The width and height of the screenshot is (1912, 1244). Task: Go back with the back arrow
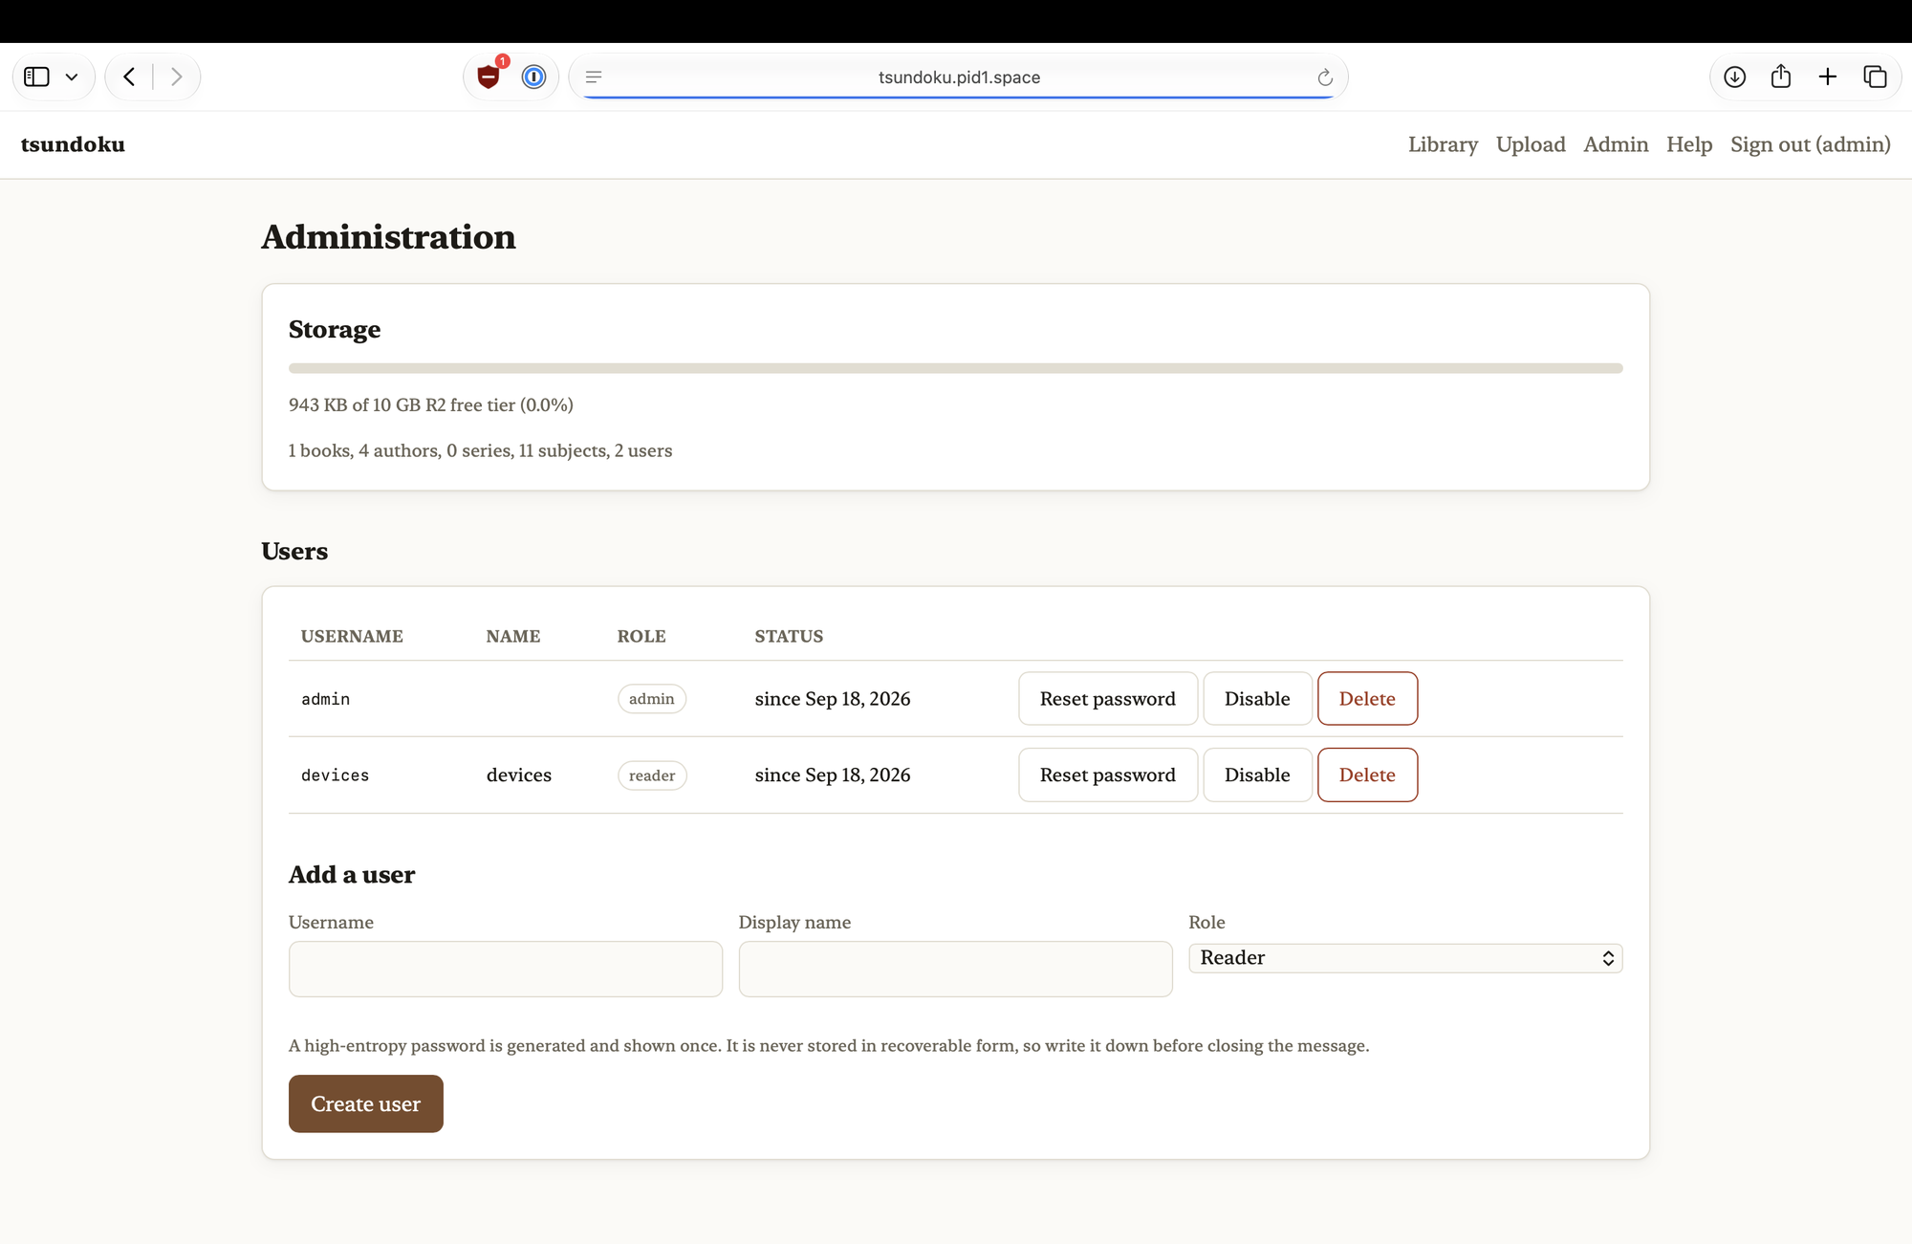[x=129, y=76]
